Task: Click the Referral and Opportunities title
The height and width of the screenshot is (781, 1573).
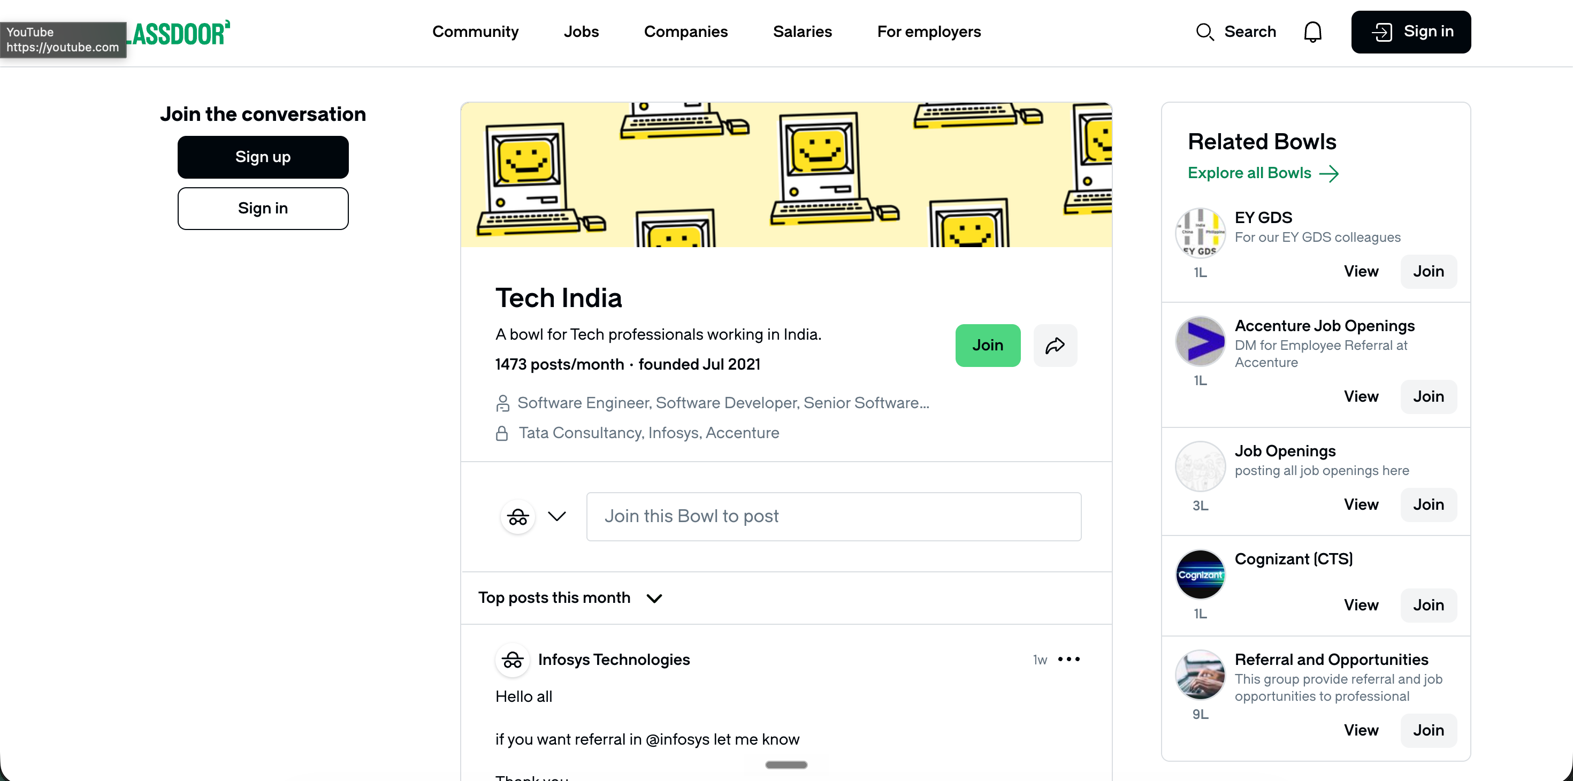Action: click(1331, 660)
